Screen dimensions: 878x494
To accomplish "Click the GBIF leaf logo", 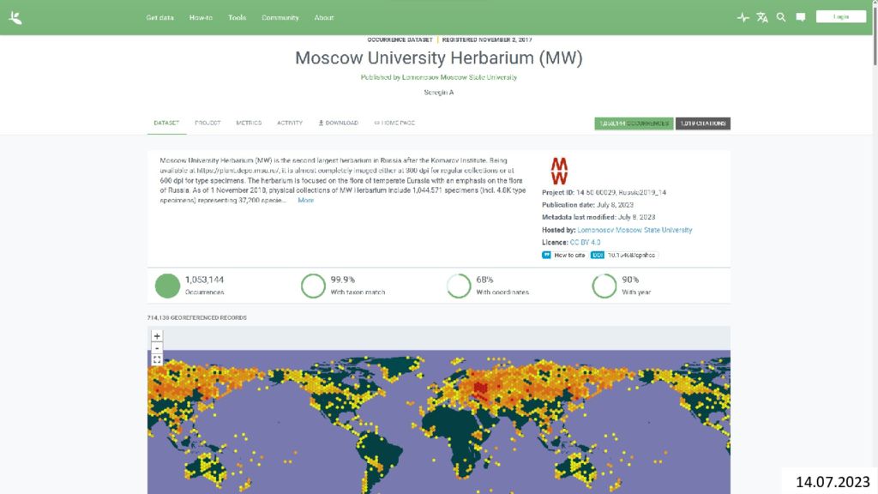I will (15, 18).
